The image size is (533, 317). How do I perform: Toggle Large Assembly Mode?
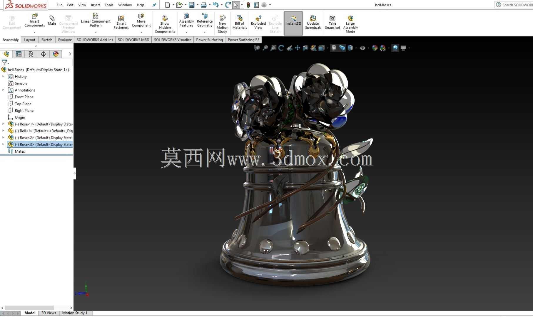coord(350,24)
